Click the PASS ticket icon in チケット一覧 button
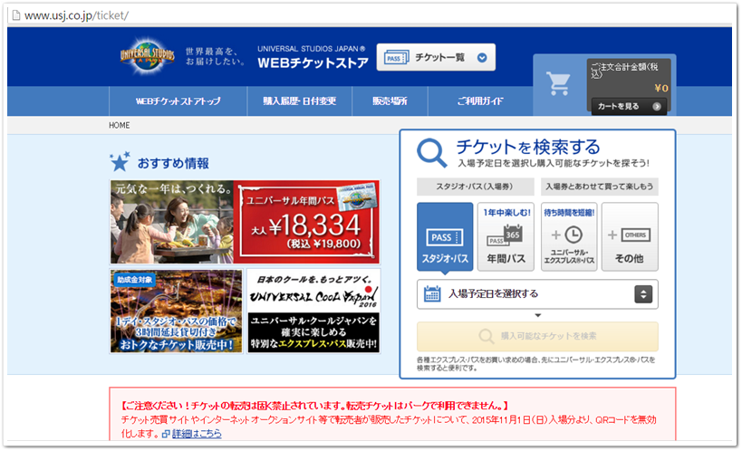This screenshot has height=451, width=742. pos(397,58)
